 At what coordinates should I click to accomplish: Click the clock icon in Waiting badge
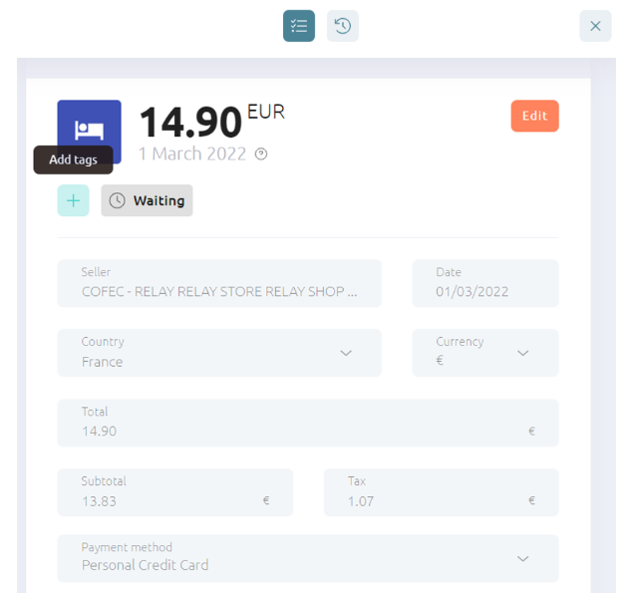tap(117, 200)
